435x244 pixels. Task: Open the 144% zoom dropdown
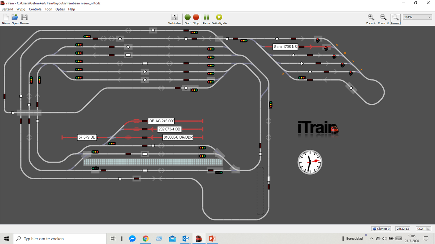coord(417,17)
